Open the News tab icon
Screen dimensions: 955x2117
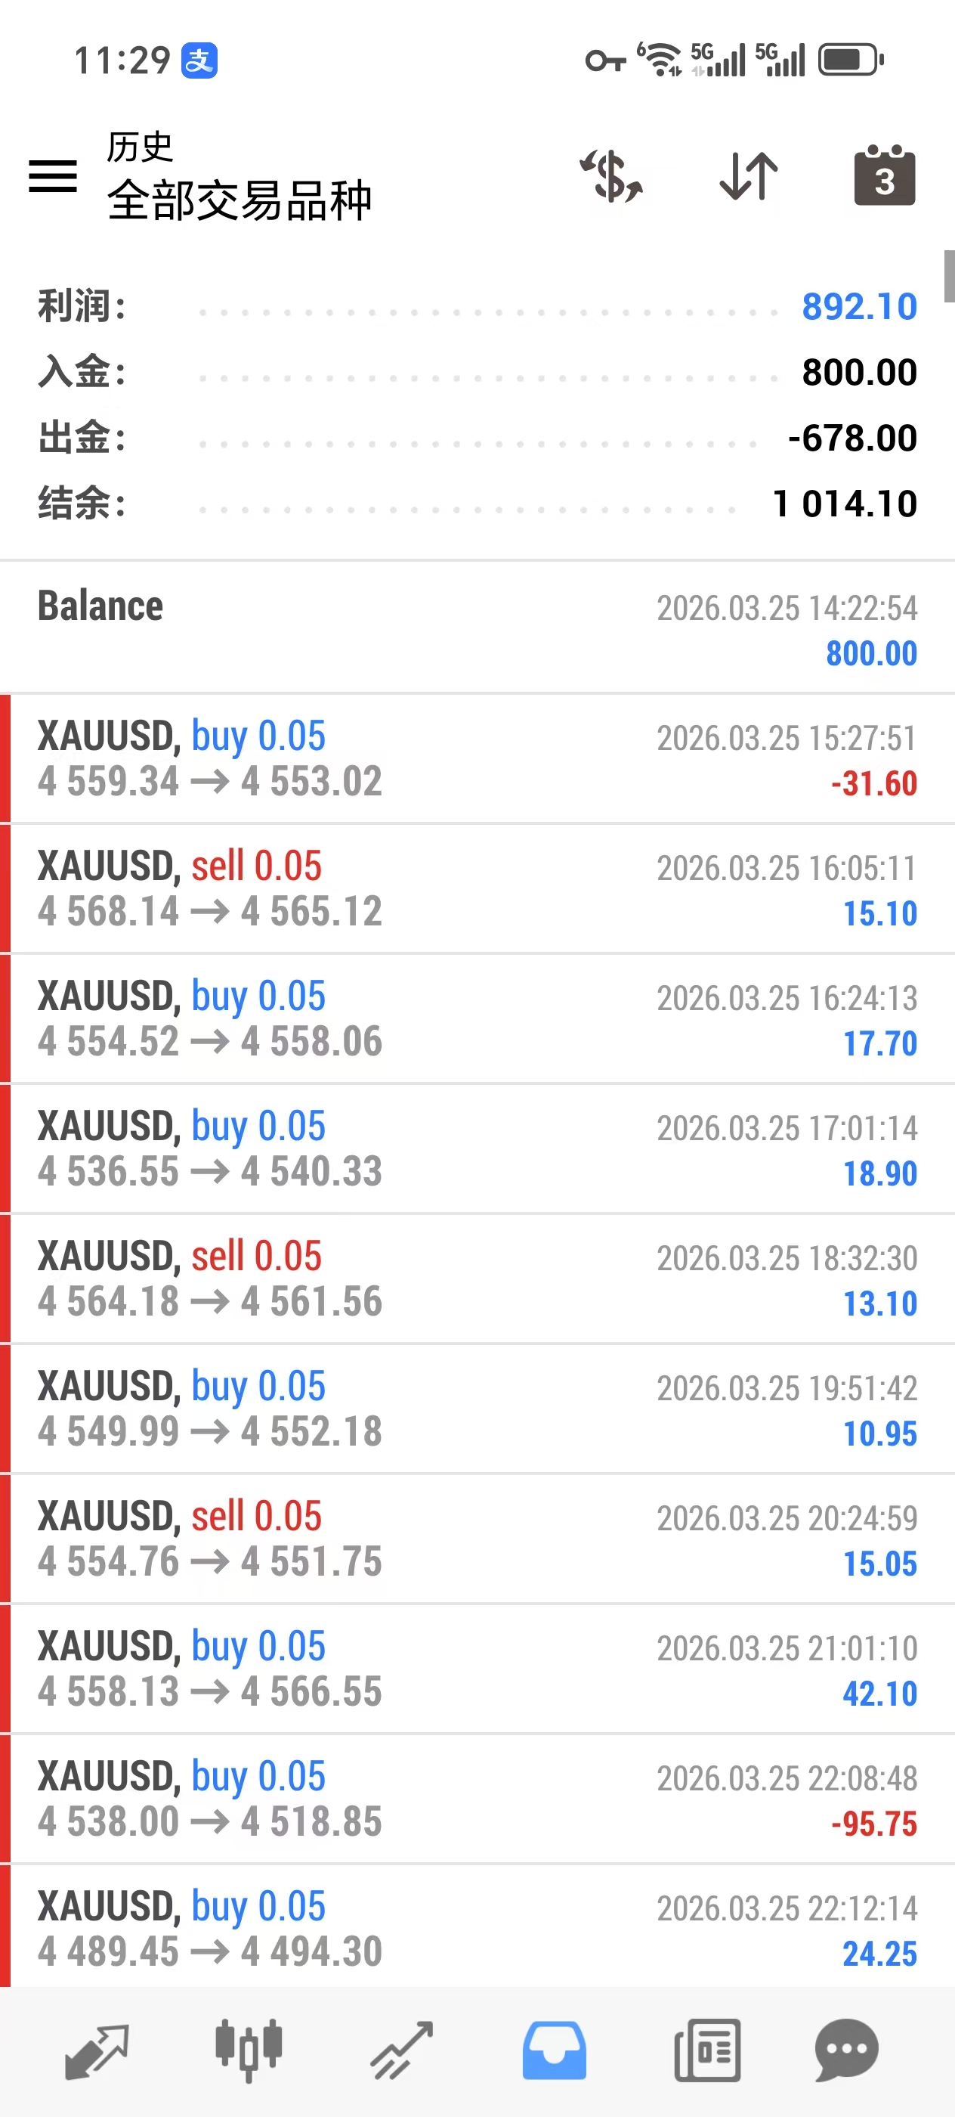[x=707, y=2051]
